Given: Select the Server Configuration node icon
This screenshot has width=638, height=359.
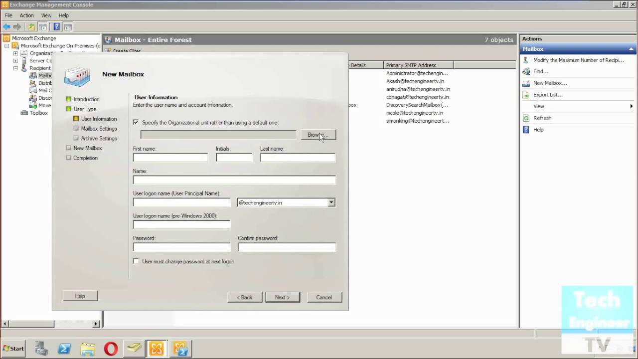Looking at the screenshot, I should 24,61.
